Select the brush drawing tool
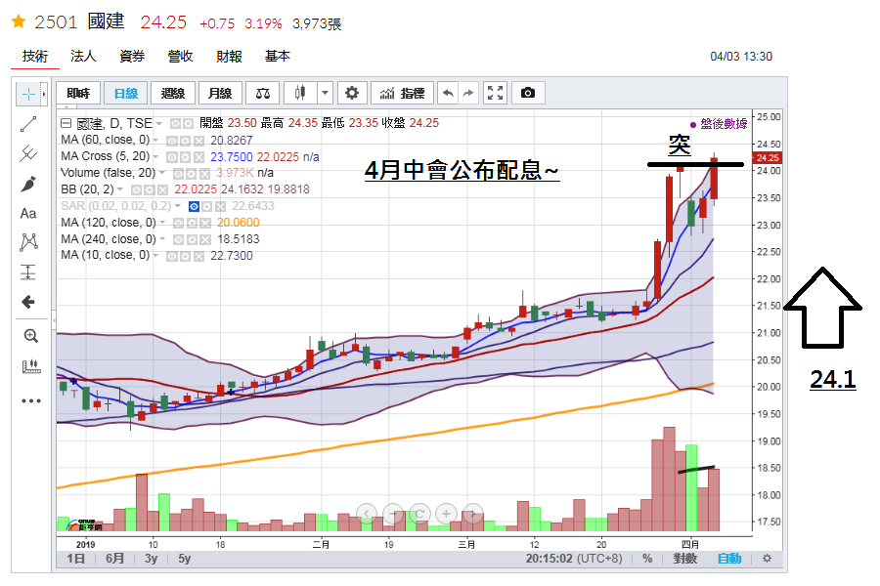The height and width of the screenshot is (586, 880). click(28, 184)
